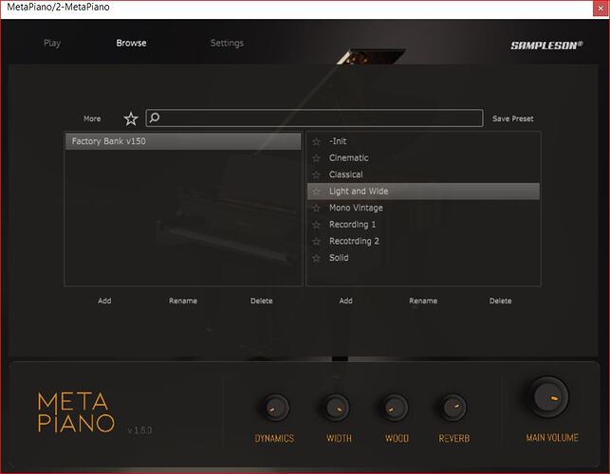Open the Play tab
This screenshot has height=474, width=610.
coord(52,44)
